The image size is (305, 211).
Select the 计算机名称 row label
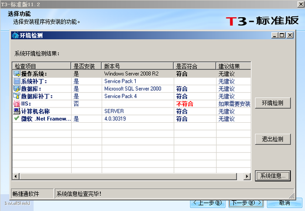click(36, 111)
